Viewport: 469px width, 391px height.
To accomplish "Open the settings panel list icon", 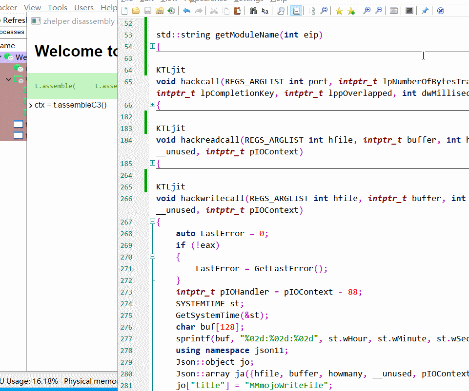I will click(394, 11).
